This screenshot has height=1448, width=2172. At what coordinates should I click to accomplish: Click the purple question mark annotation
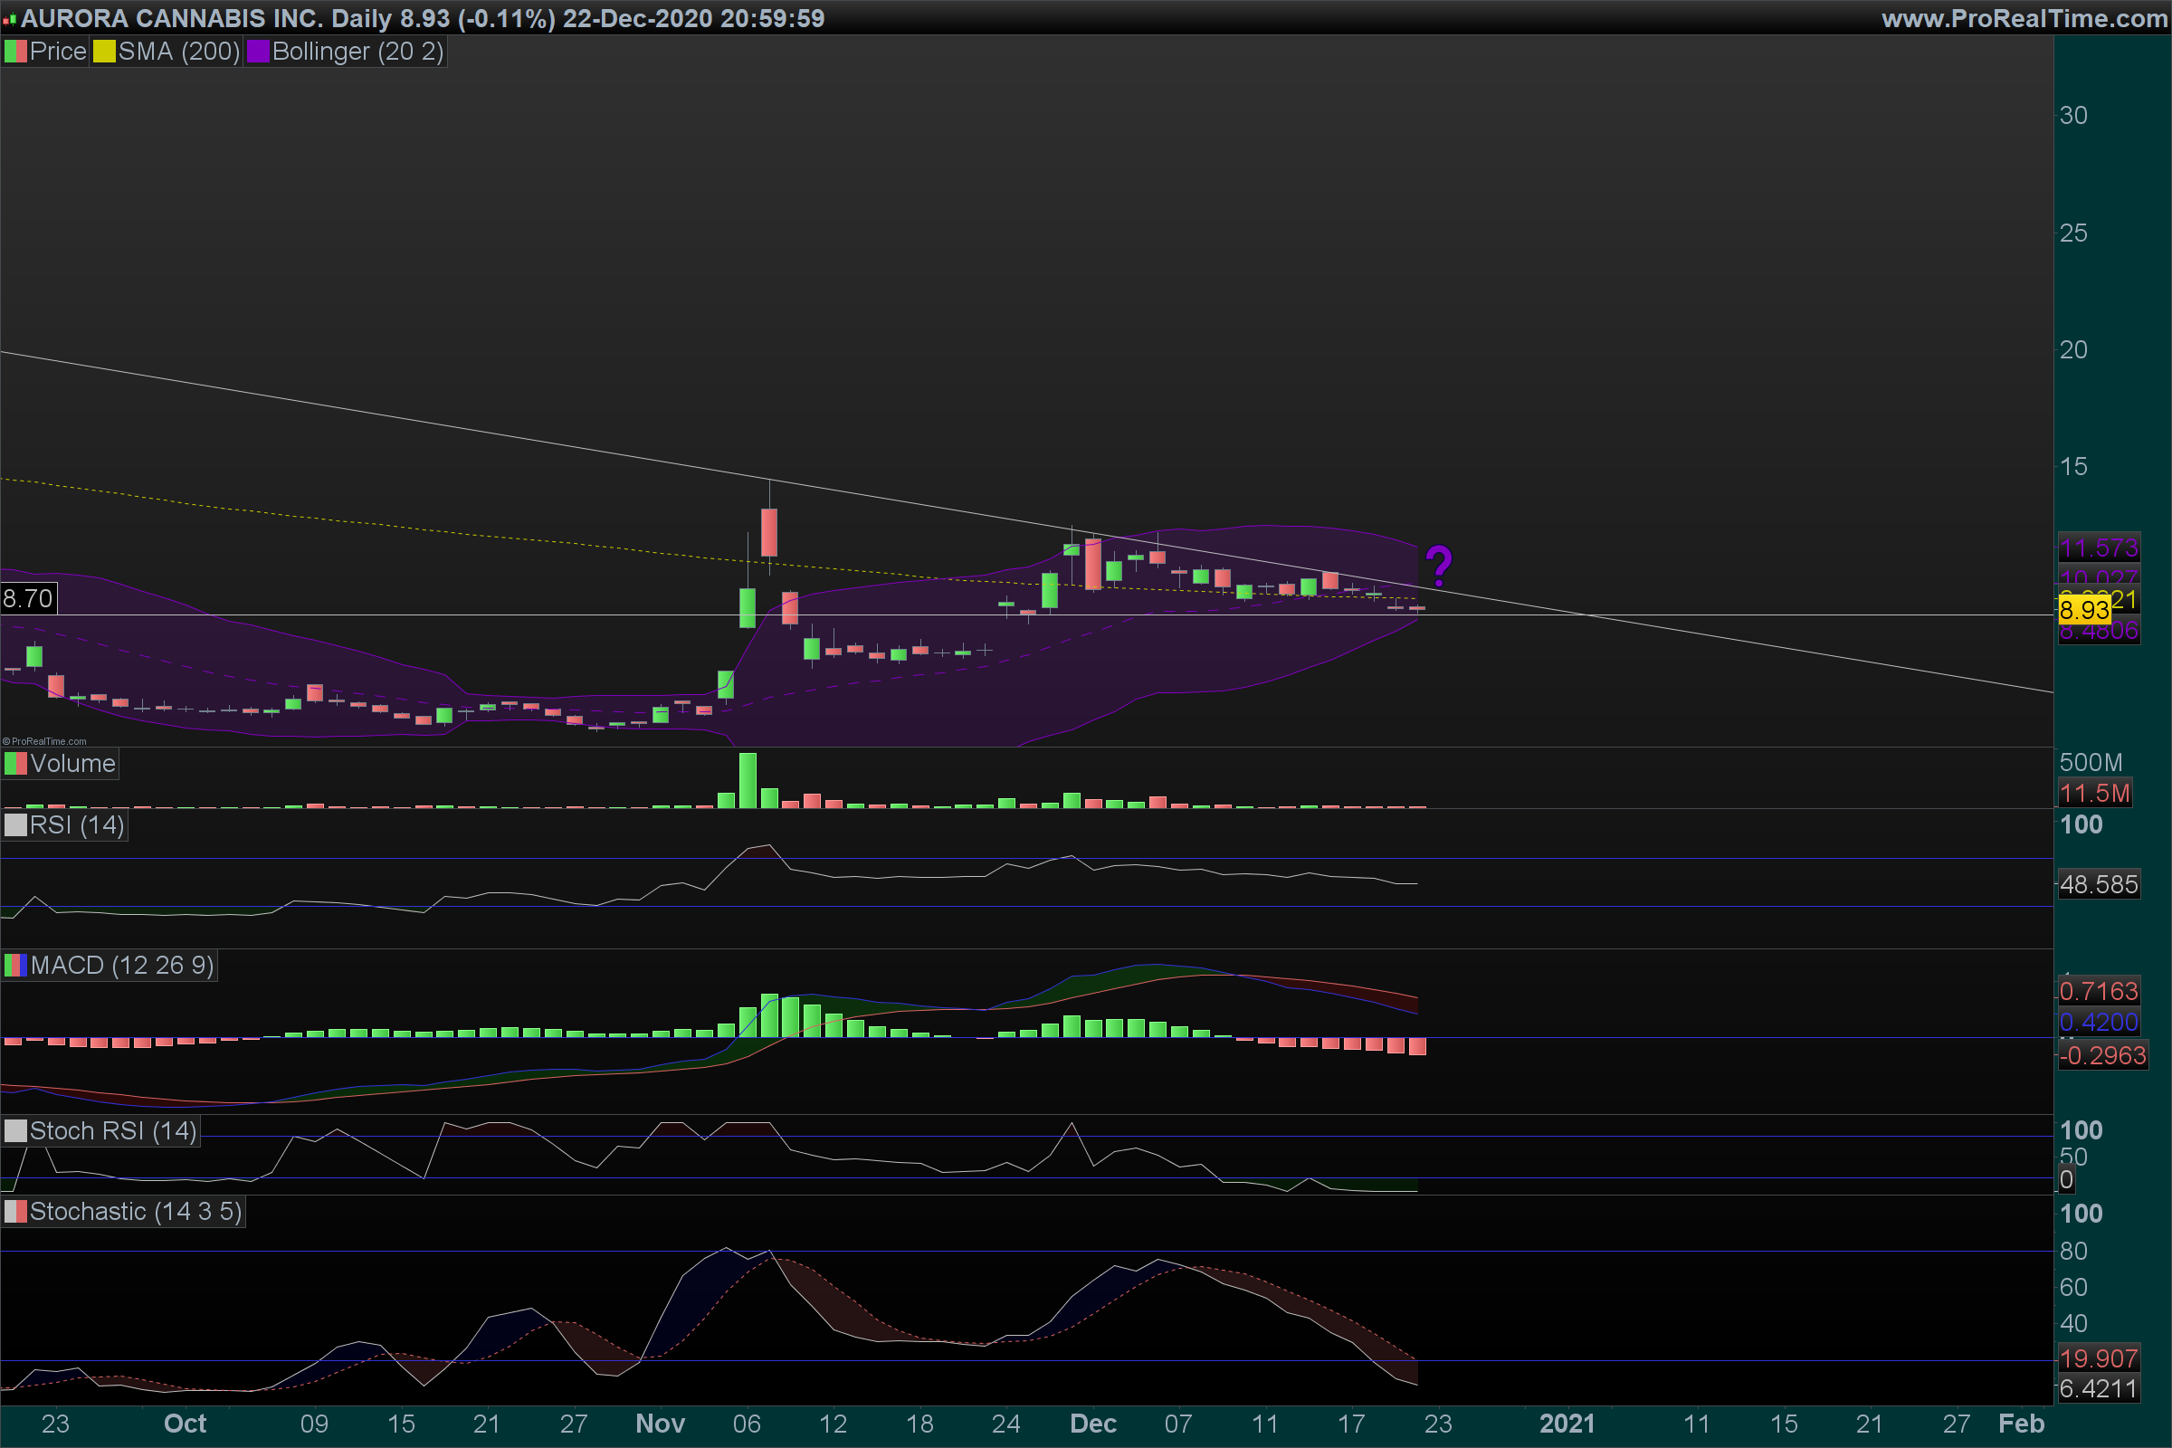point(1438,565)
